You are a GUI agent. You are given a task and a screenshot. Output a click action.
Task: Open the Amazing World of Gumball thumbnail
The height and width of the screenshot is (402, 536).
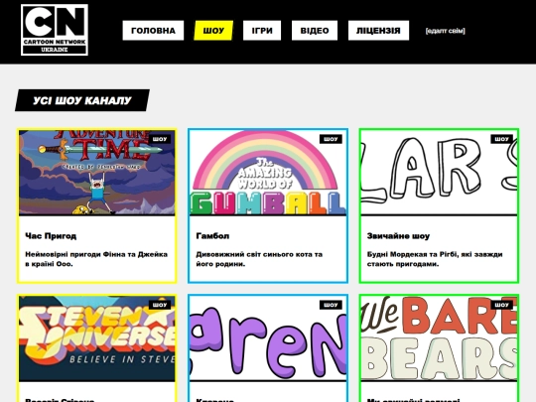(x=268, y=173)
